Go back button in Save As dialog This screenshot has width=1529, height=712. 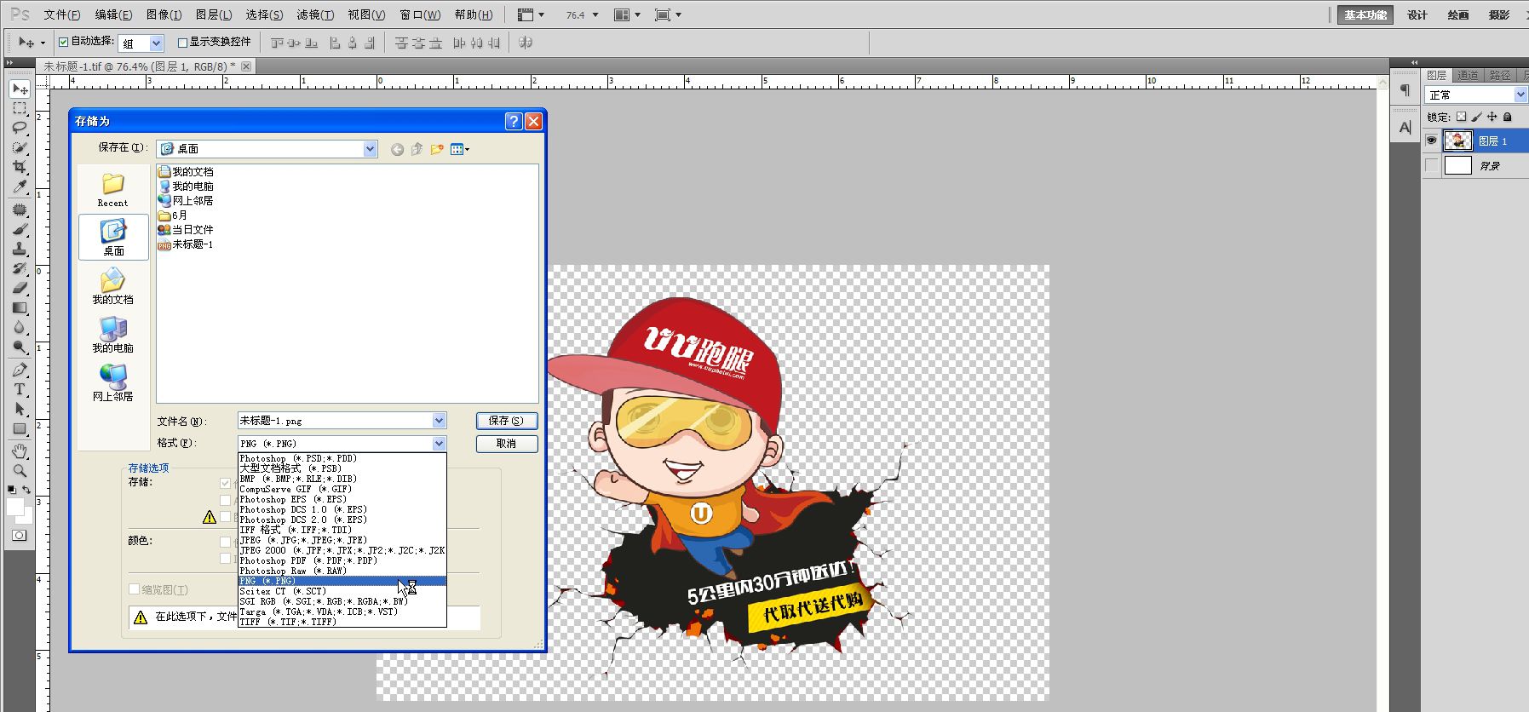click(x=397, y=149)
